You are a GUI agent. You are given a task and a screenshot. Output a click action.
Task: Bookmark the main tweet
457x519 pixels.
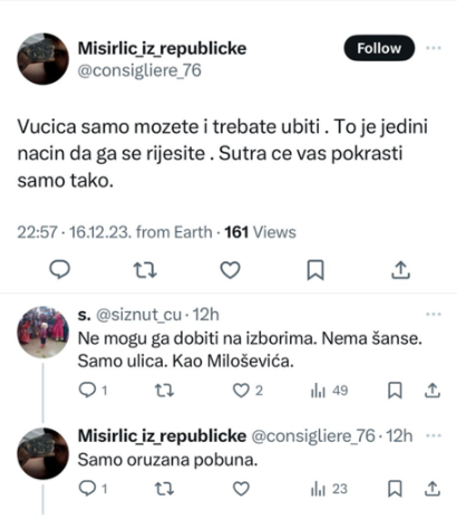click(x=315, y=270)
